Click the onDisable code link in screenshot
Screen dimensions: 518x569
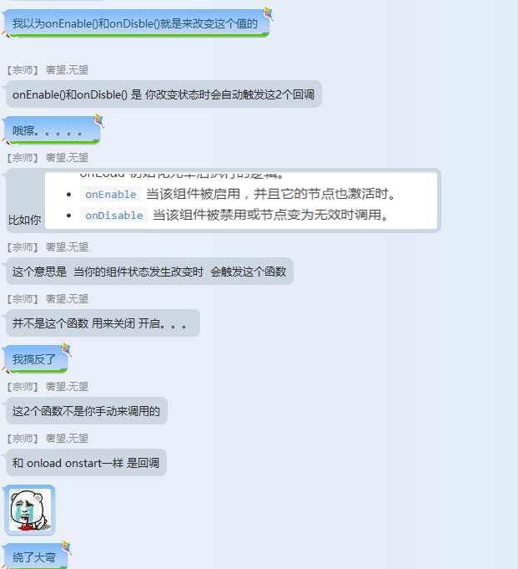(114, 216)
